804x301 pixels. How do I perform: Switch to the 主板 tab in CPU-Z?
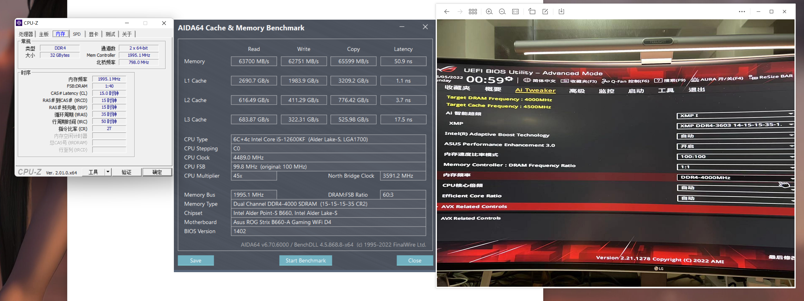point(44,34)
